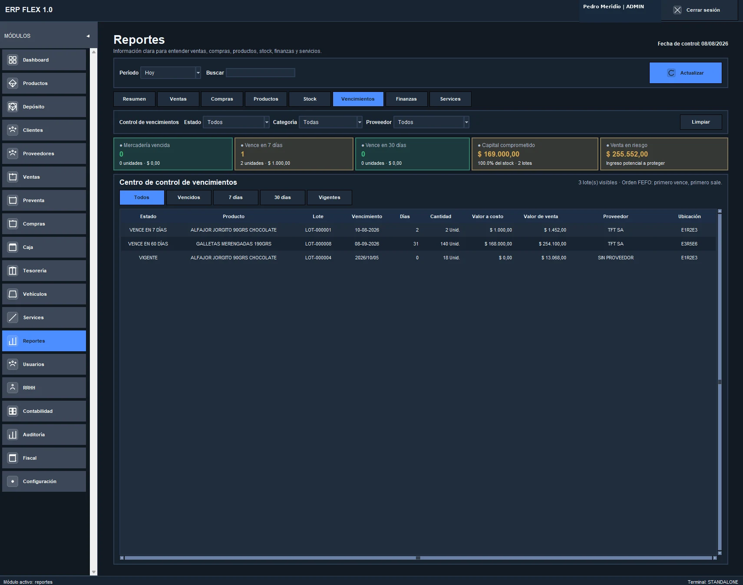Image resolution: width=743 pixels, height=585 pixels.
Task: Open Fiscal module icon
Action: (13, 458)
